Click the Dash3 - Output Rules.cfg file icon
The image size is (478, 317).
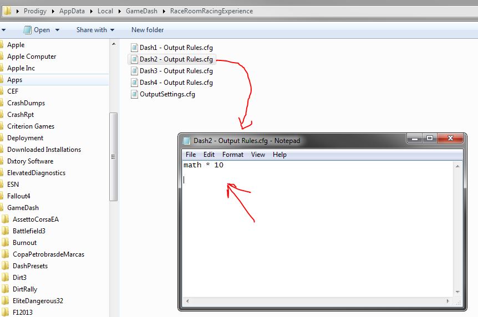pos(134,71)
